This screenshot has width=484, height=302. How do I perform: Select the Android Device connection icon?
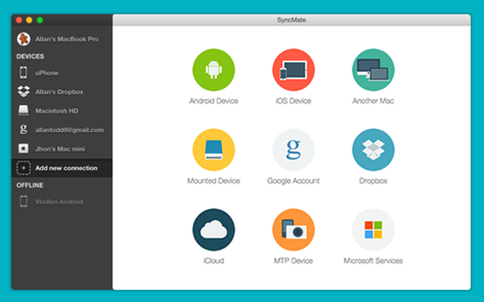[214, 69]
